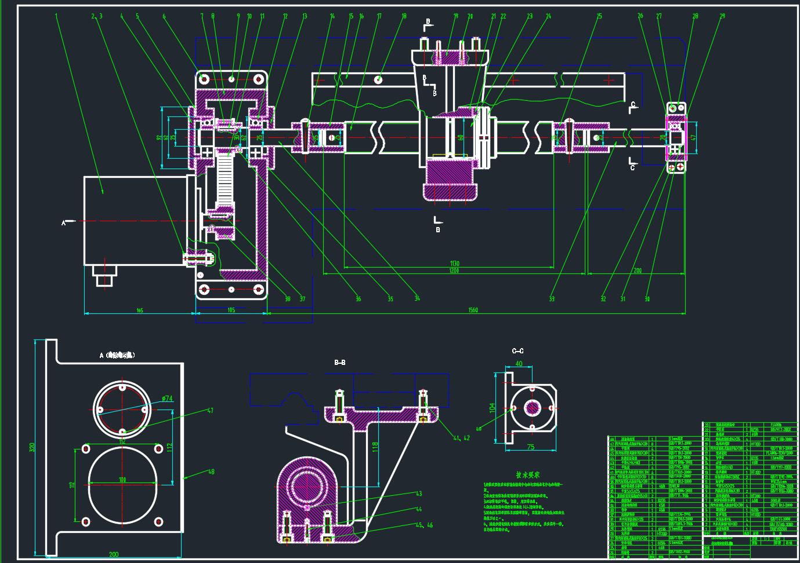Click the 75 width dimension in C-C view
The height and width of the screenshot is (563, 800).
[x=531, y=447]
